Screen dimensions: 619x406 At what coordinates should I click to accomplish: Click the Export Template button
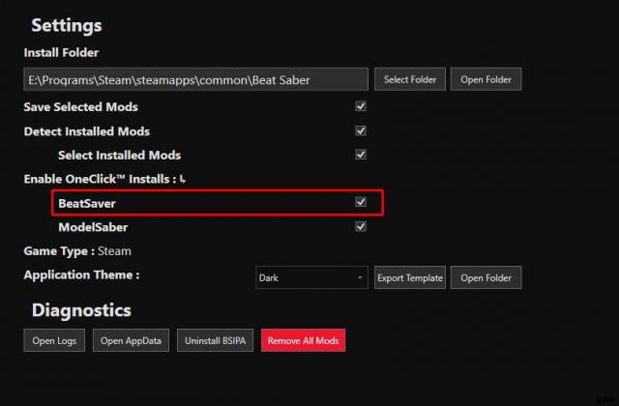click(410, 277)
